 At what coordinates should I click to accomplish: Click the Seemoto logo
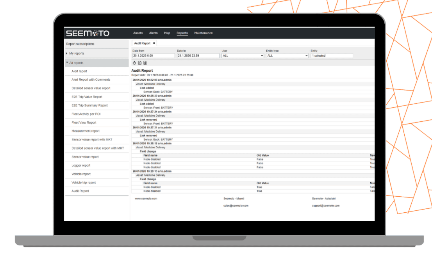coord(87,33)
